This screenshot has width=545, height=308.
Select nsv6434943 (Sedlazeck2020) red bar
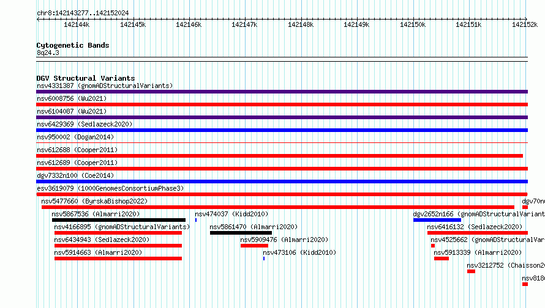click(118, 246)
